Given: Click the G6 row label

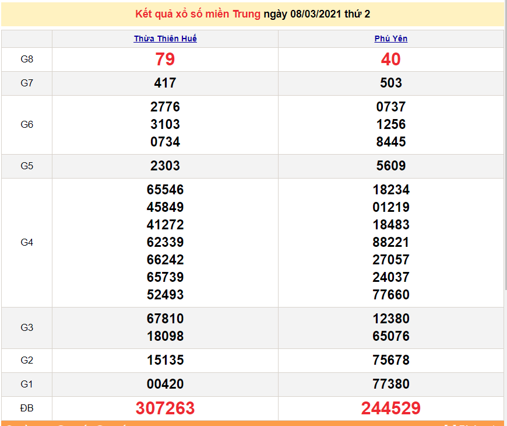Looking at the screenshot, I should [27, 124].
